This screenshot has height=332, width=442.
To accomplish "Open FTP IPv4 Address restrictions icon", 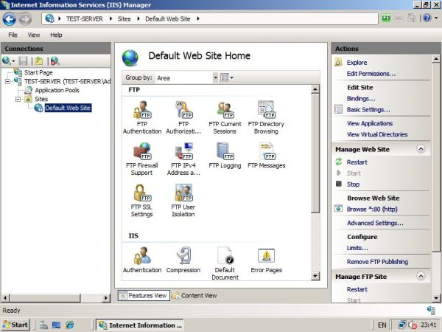I will point(183,159).
